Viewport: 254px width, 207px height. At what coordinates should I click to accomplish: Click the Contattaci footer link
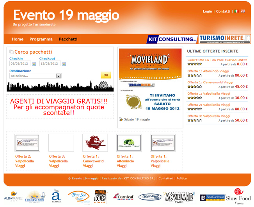[x=166, y=178]
